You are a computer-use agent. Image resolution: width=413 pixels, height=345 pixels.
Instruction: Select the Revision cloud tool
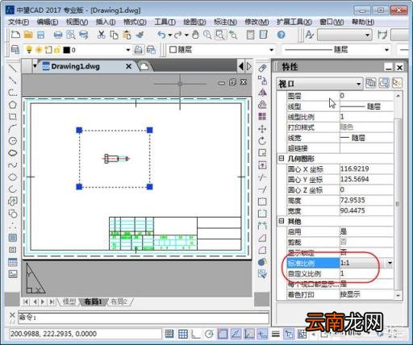(x=13, y=153)
